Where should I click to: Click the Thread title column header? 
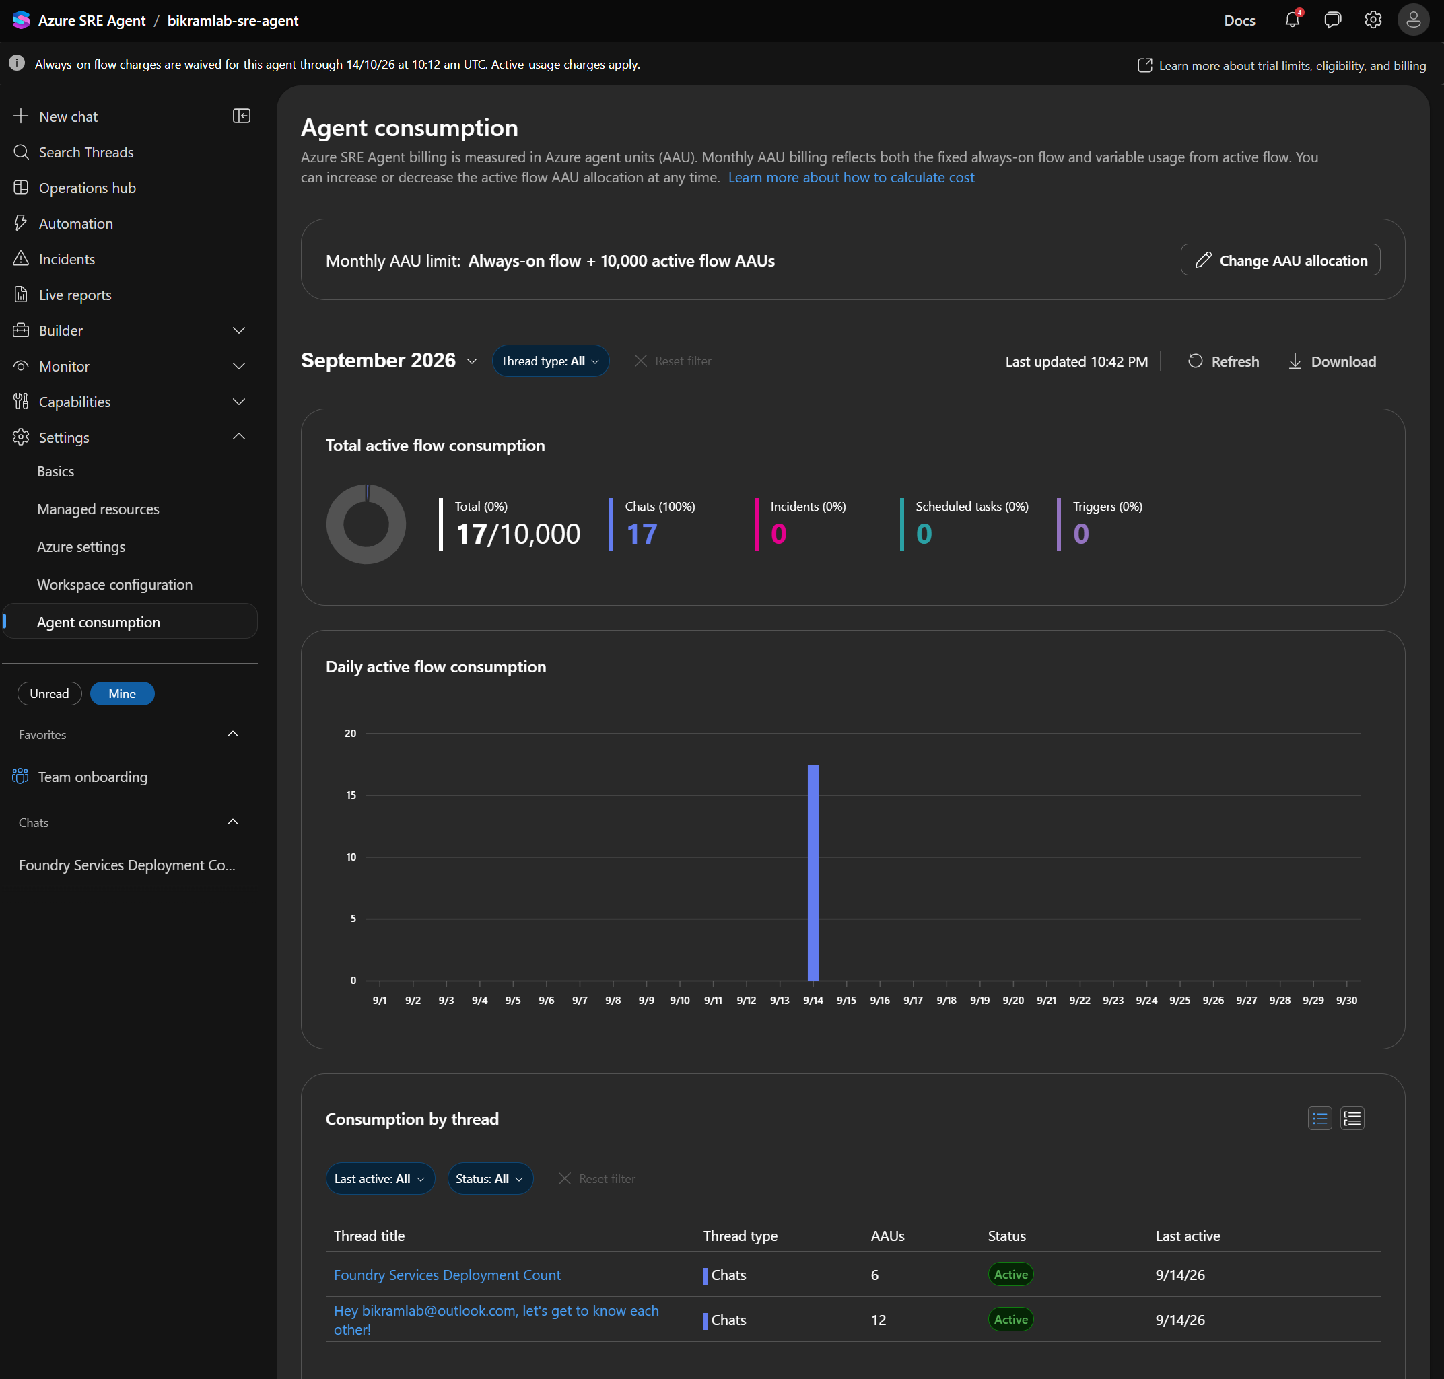369,1236
